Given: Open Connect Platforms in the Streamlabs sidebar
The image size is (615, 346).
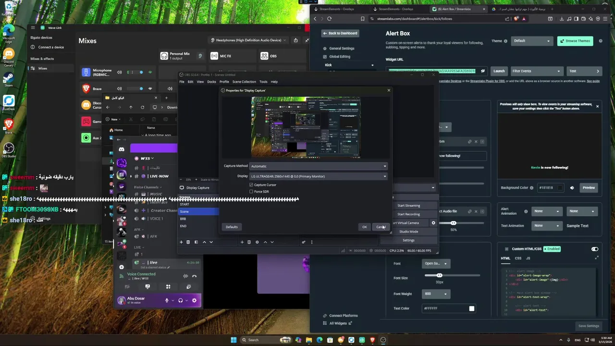Looking at the screenshot, I should click(343, 316).
